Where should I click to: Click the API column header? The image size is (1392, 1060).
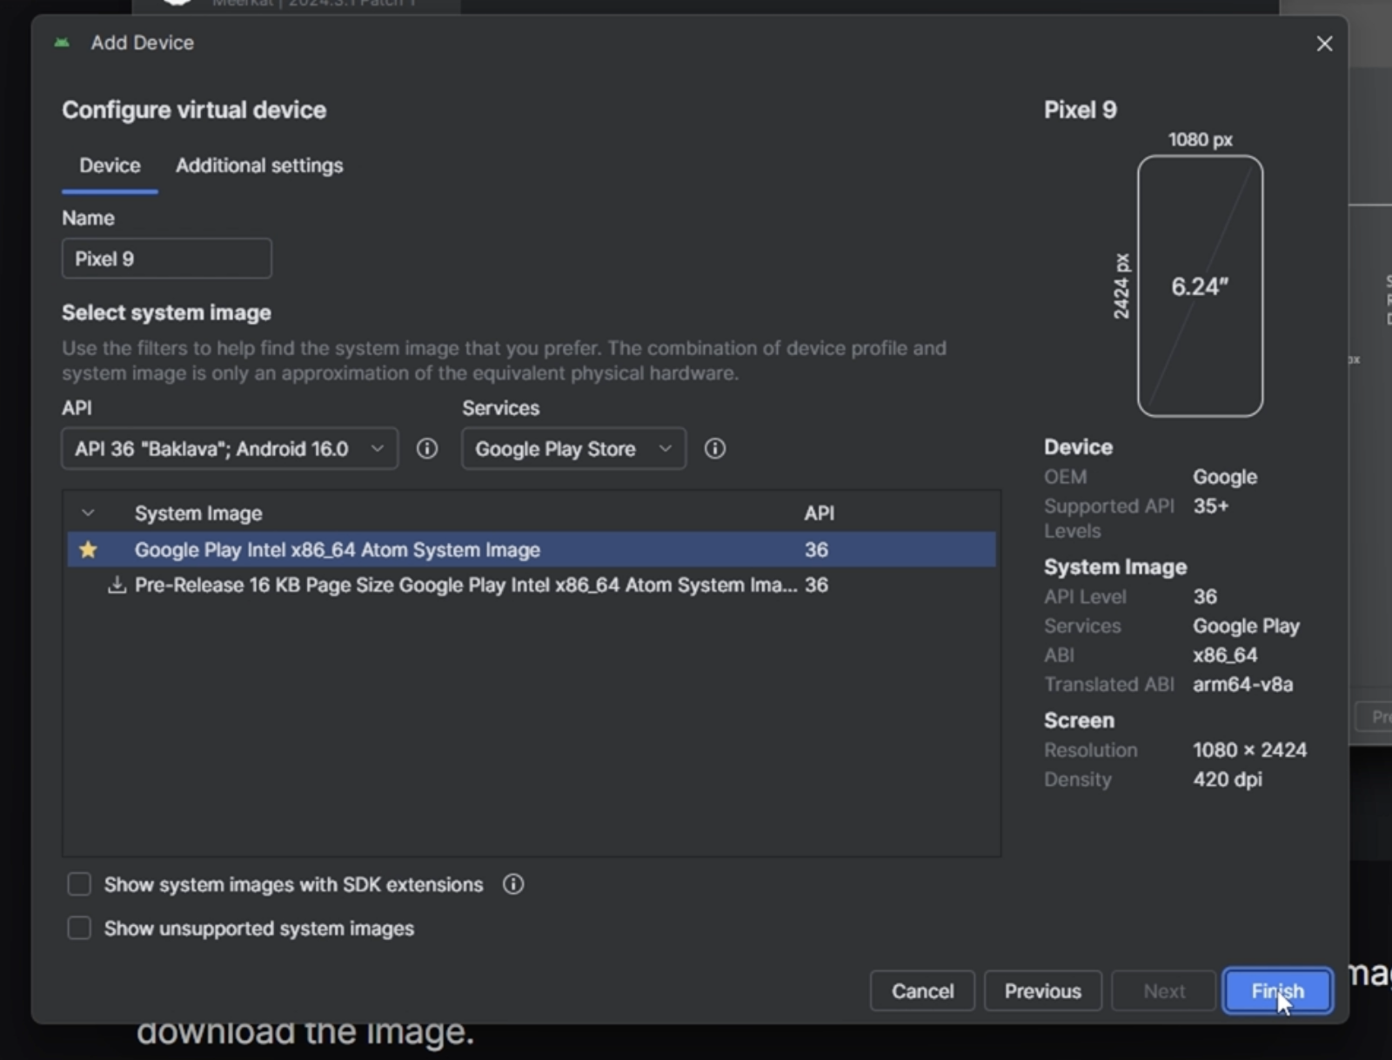point(819,513)
